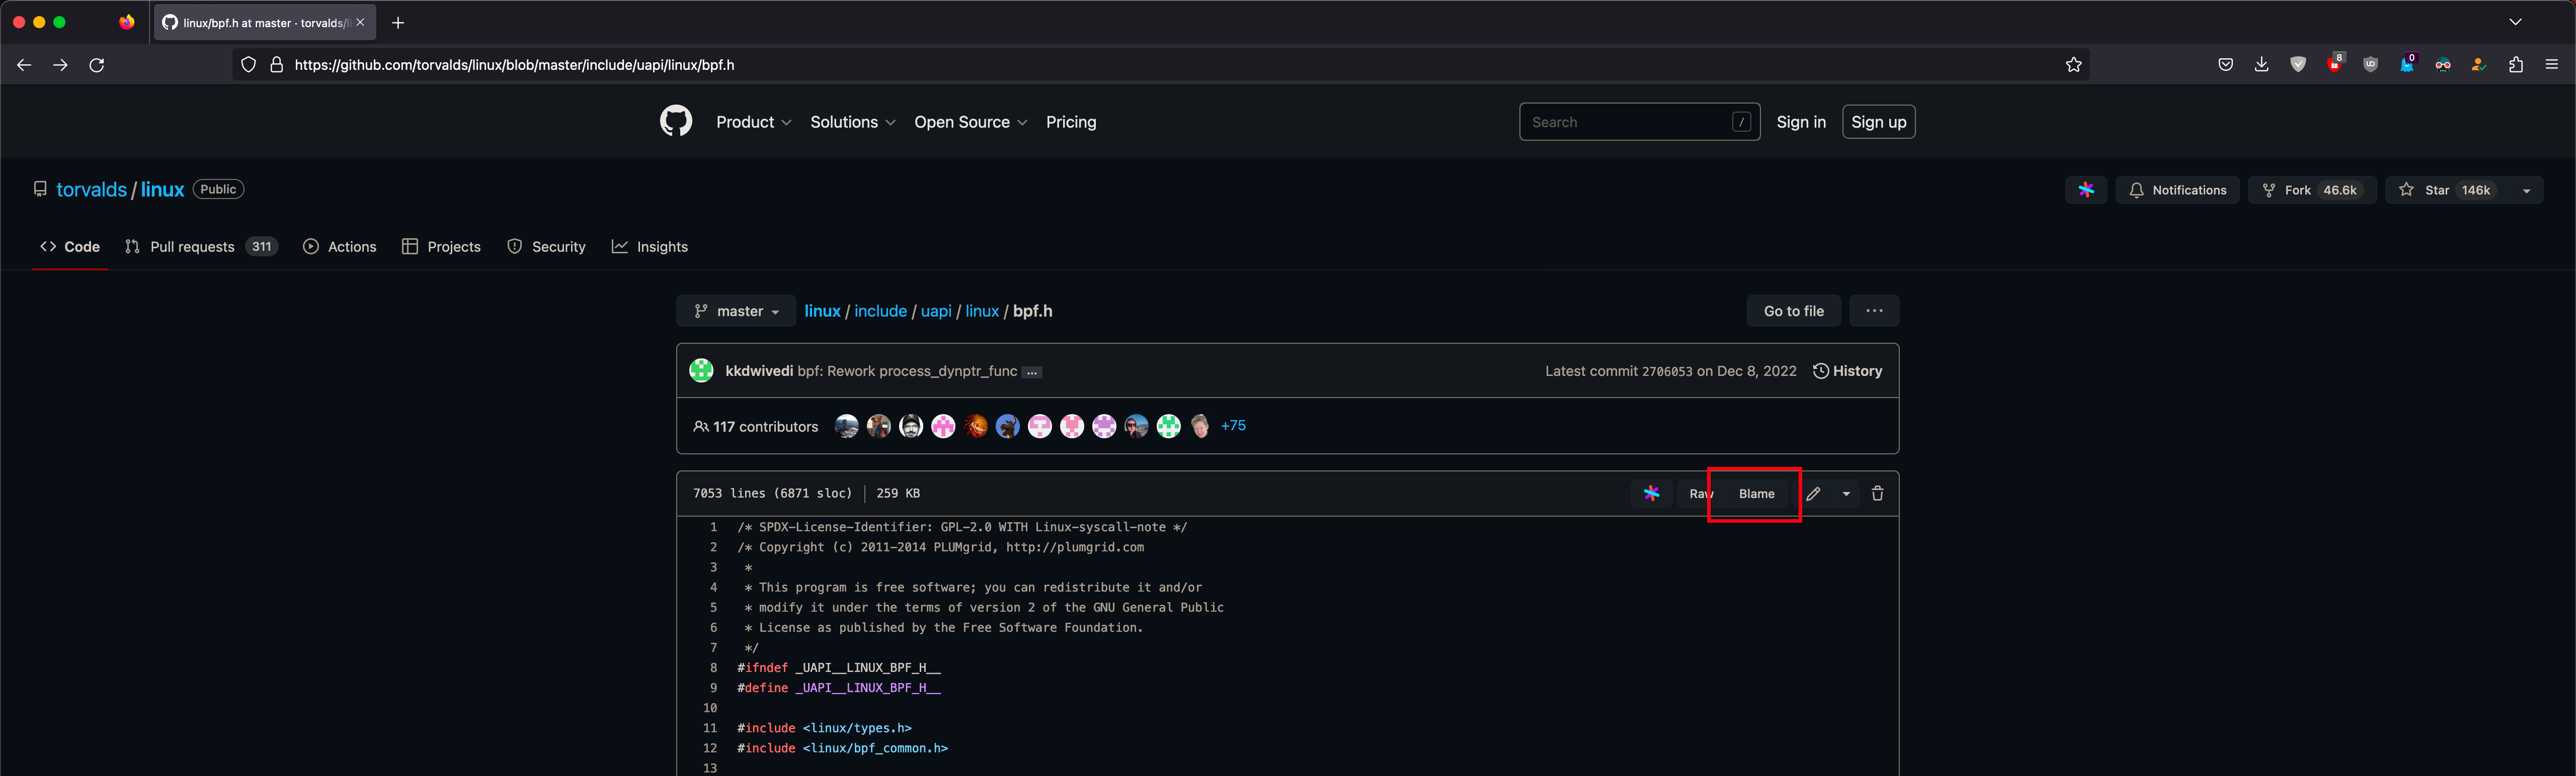Image resolution: width=2576 pixels, height=776 pixels.
Task: Expand the Solutions menu
Action: click(853, 122)
